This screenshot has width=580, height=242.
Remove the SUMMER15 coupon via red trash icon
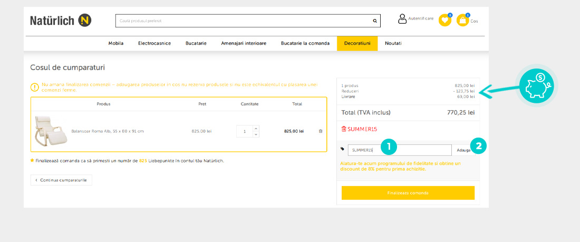(344, 129)
